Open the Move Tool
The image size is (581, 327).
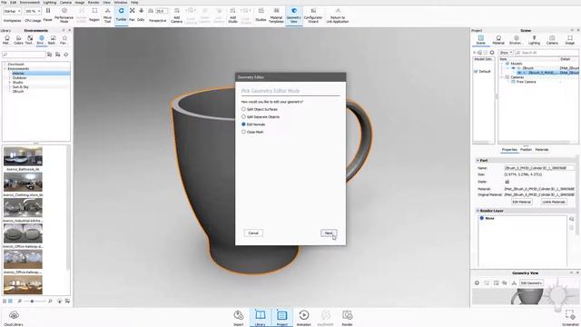(x=107, y=15)
